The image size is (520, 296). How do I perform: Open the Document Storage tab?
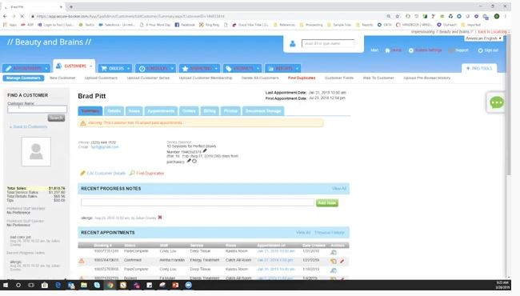(263, 110)
